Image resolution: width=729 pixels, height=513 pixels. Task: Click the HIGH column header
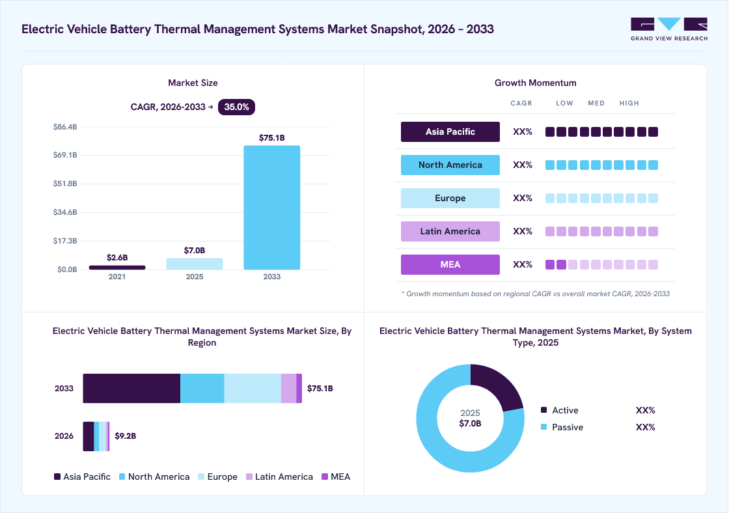point(629,104)
